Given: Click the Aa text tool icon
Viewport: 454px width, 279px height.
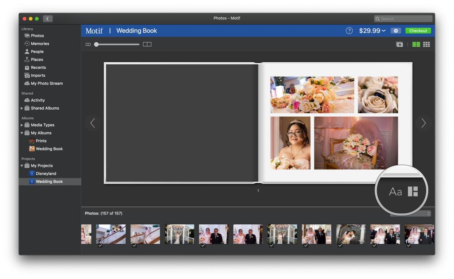Looking at the screenshot, I should (x=395, y=191).
